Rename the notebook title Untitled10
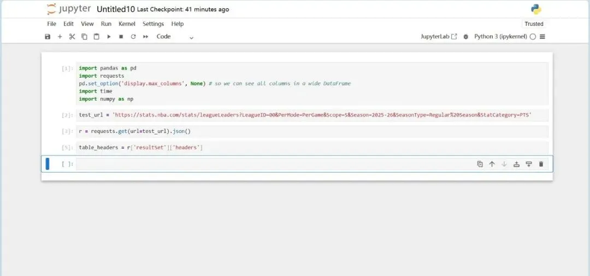 coord(115,9)
